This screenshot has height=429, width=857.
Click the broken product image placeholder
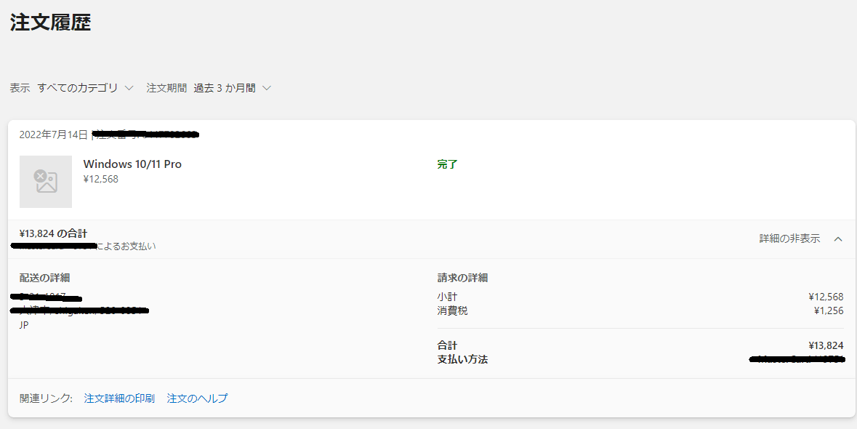[46, 182]
